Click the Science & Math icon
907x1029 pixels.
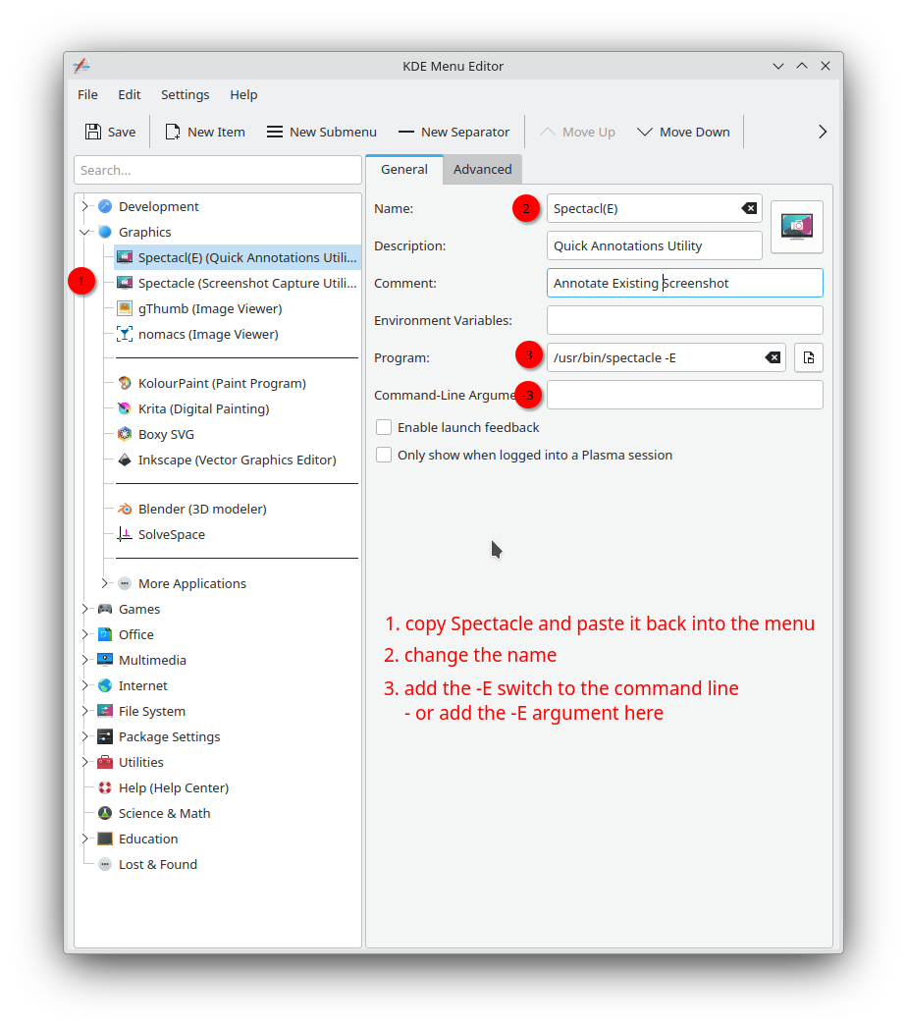point(105,813)
